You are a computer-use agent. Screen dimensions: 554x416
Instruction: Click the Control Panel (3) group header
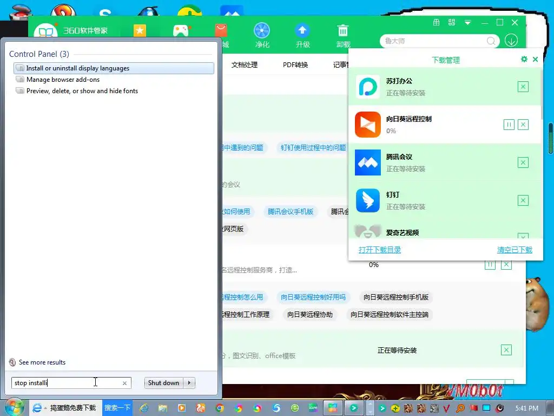tap(39, 54)
